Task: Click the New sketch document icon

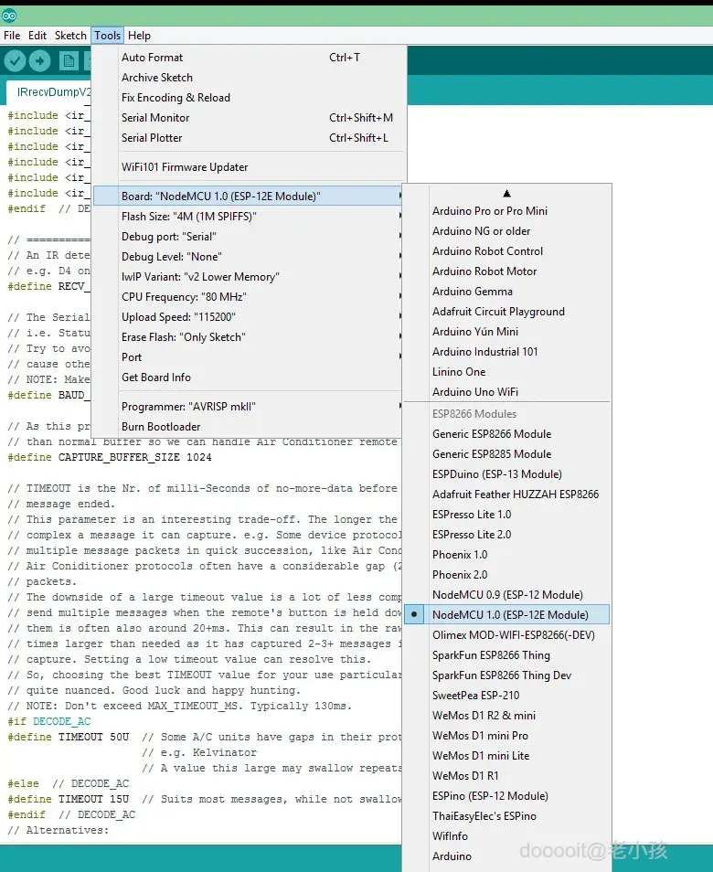Action: pos(69,60)
